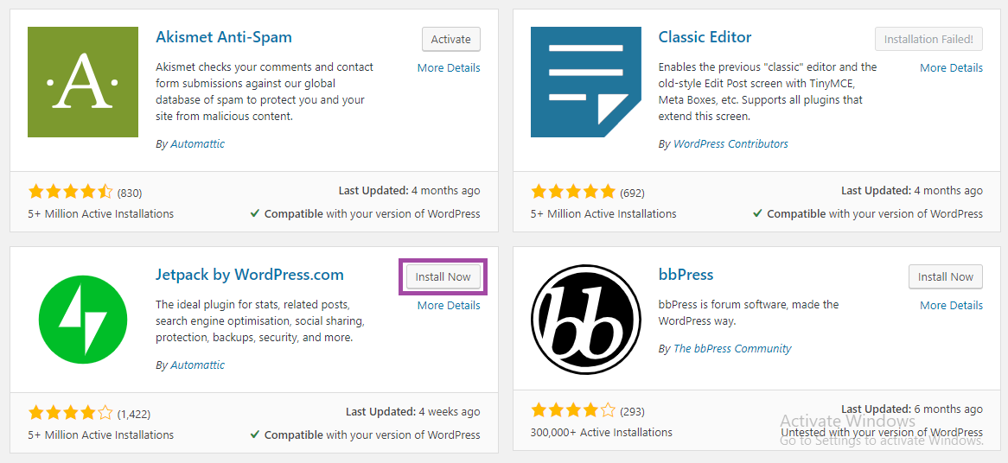Image resolution: width=1008 pixels, height=463 pixels.
Task: Click the Installation Failed button
Action: coord(929,39)
